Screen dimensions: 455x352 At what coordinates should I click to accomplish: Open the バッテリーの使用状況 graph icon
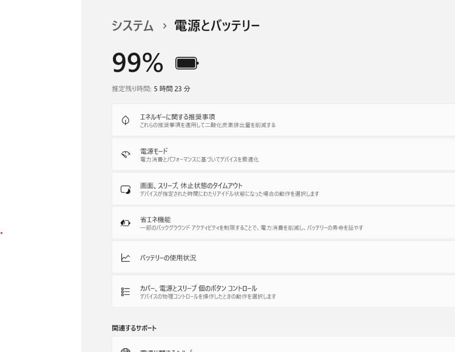click(x=125, y=257)
